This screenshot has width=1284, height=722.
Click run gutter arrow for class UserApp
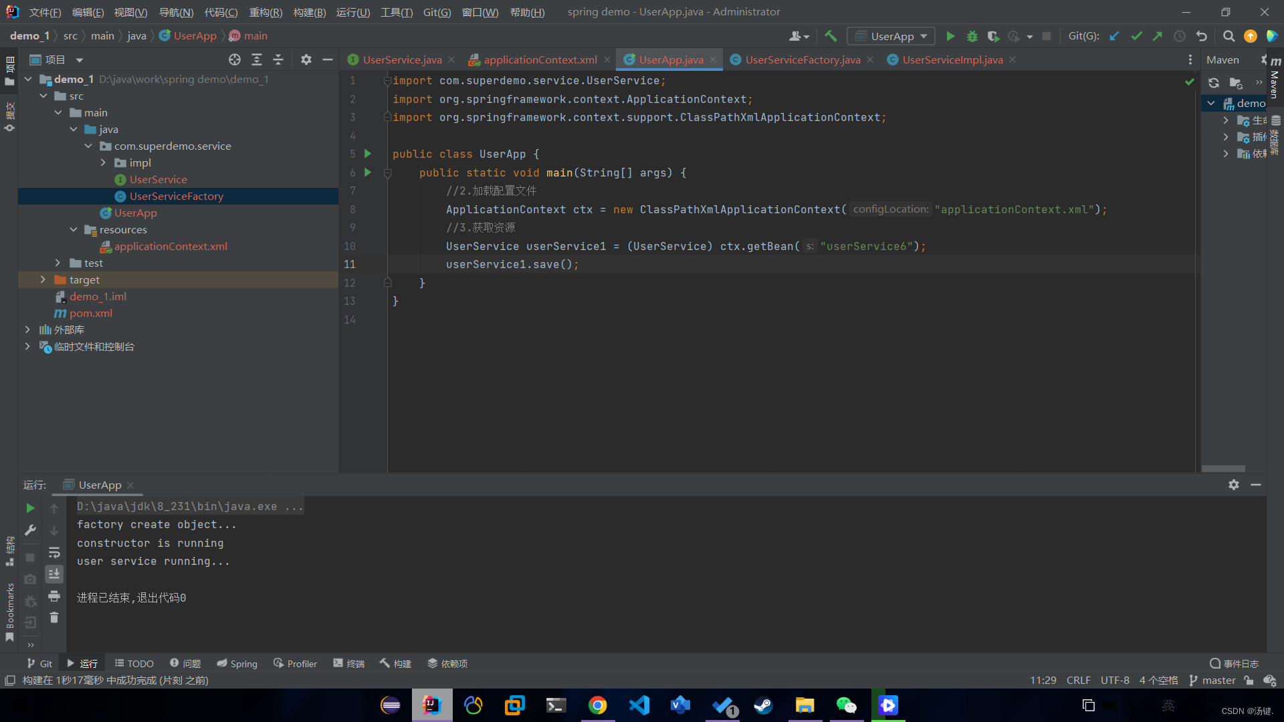tap(368, 154)
